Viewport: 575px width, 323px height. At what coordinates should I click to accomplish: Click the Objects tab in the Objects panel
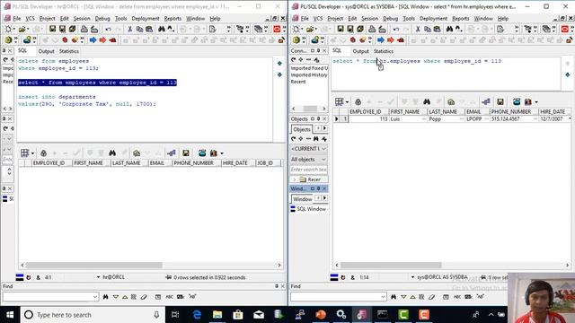pos(302,129)
